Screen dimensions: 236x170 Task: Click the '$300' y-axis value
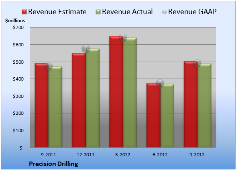pos(18,96)
